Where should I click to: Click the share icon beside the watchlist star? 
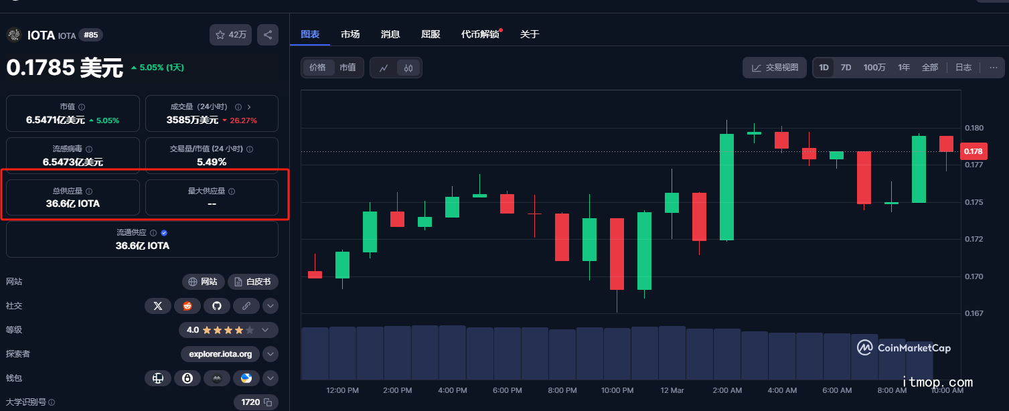268,35
